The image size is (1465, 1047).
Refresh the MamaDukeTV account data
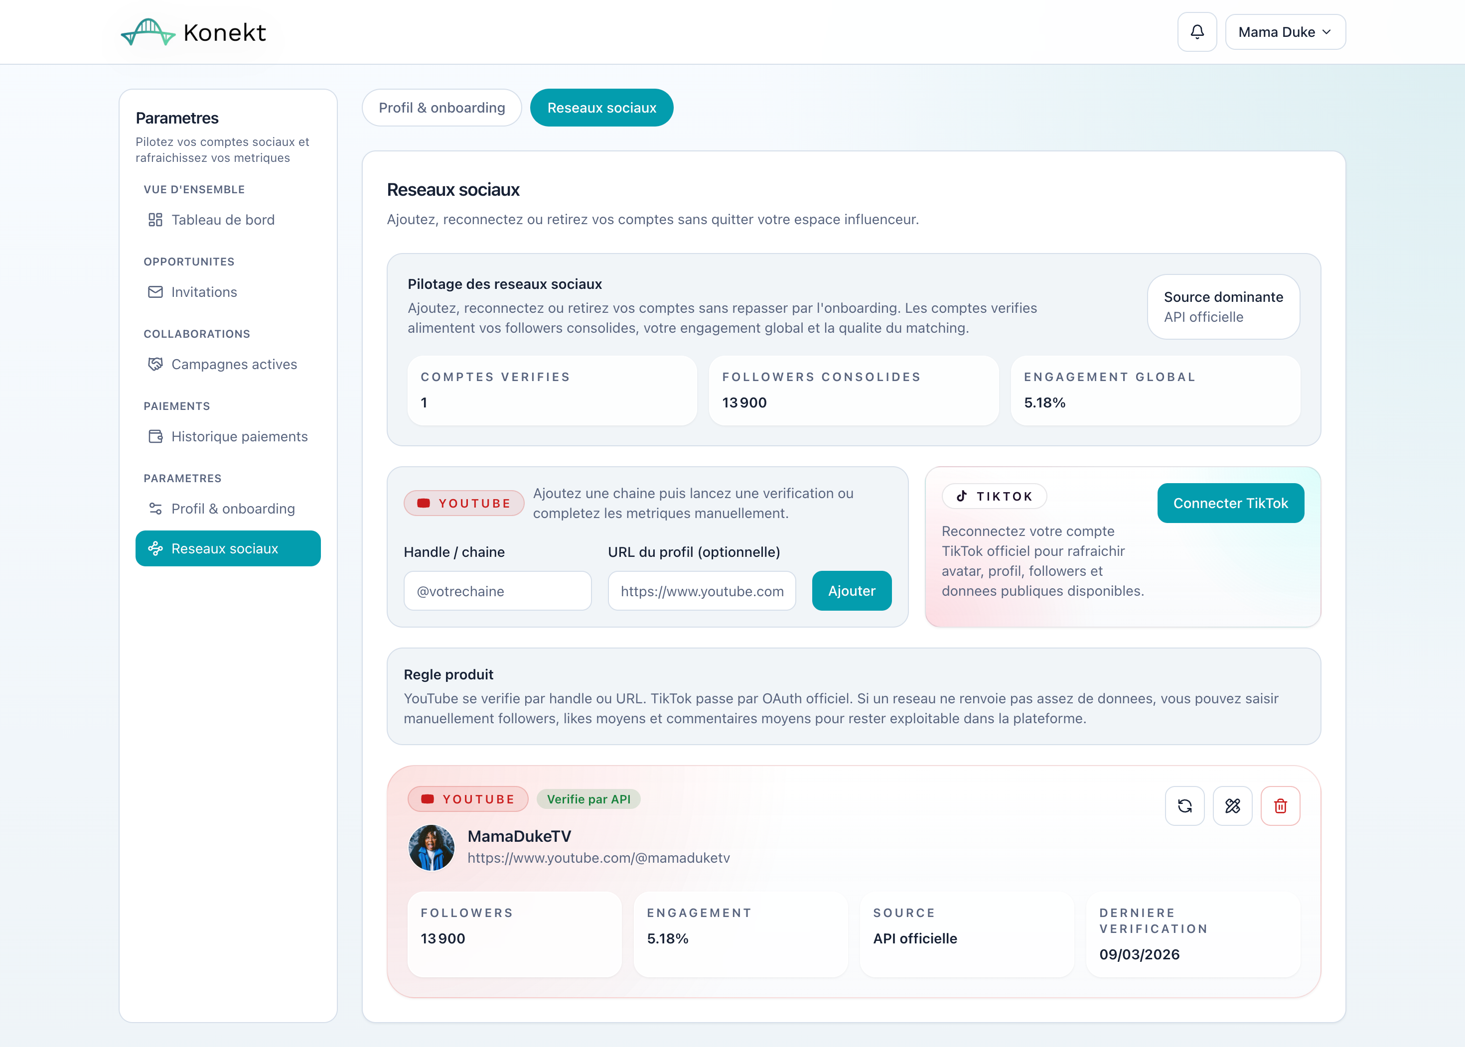click(x=1184, y=805)
